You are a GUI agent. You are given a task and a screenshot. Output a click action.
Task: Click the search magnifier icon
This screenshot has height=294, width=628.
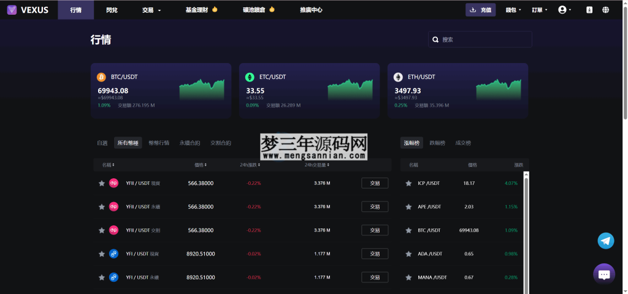tap(435, 40)
